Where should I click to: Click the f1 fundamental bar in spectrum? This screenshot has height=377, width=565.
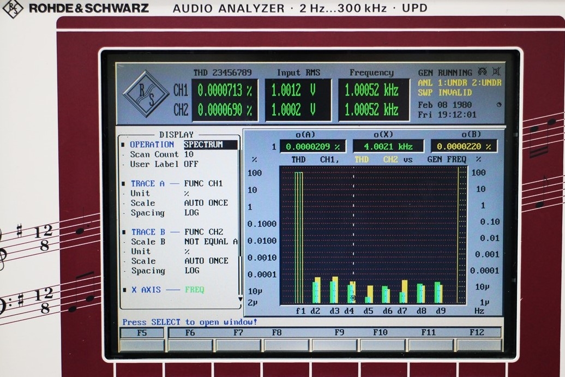pos(299,238)
